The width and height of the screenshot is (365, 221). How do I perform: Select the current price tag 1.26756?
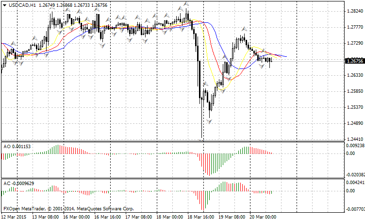point(354,61)
